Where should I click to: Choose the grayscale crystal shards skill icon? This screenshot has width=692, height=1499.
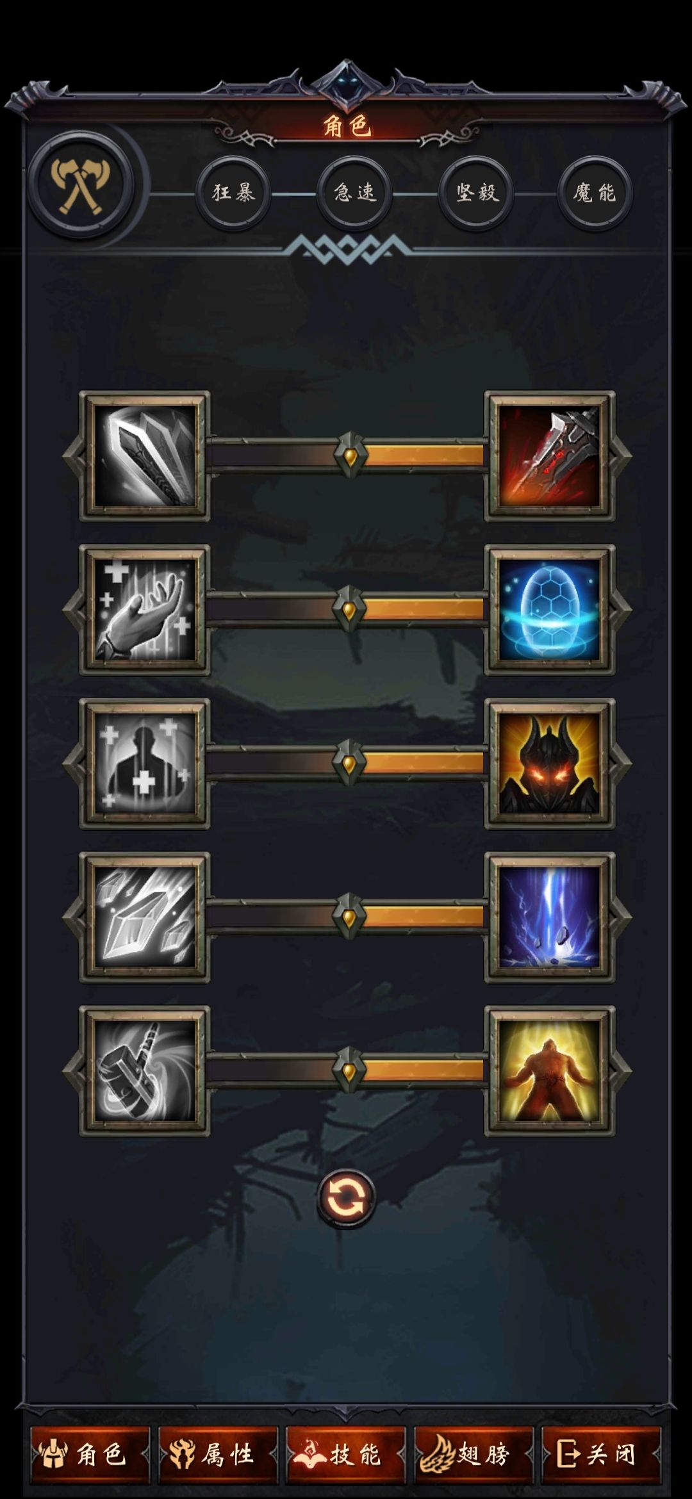click(145, 917)
